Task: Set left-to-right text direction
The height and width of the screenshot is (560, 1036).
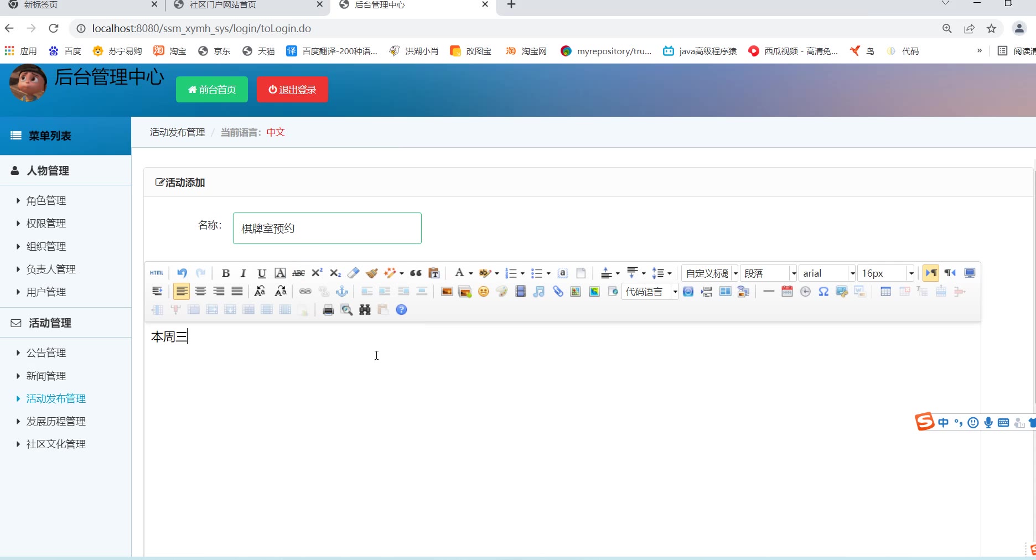Action: [x=931, y=273]
